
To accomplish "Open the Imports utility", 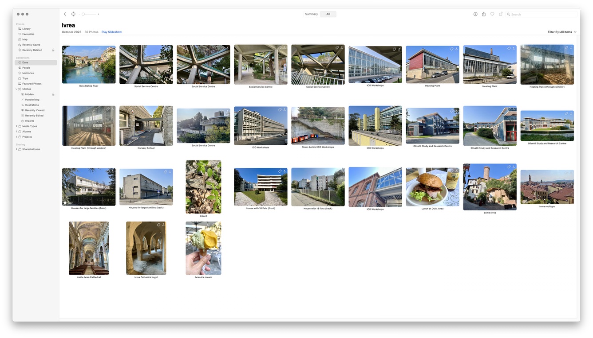I will tap(29, 121).
